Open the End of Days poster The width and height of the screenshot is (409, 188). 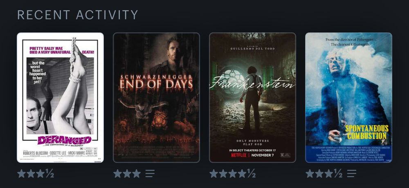pos(156,97)
